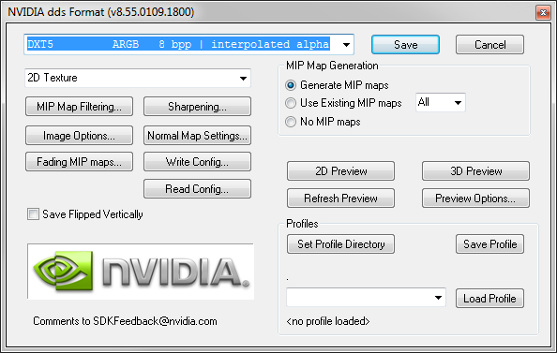This screenshot has height=353, width=557.
Task: Open MIP Map Filtering settings
Action: click(x=79, y=107)
